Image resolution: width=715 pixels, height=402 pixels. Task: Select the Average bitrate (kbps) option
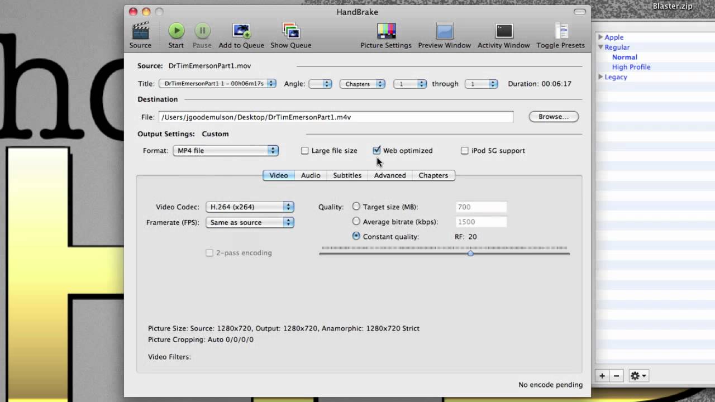pos(356,221)
